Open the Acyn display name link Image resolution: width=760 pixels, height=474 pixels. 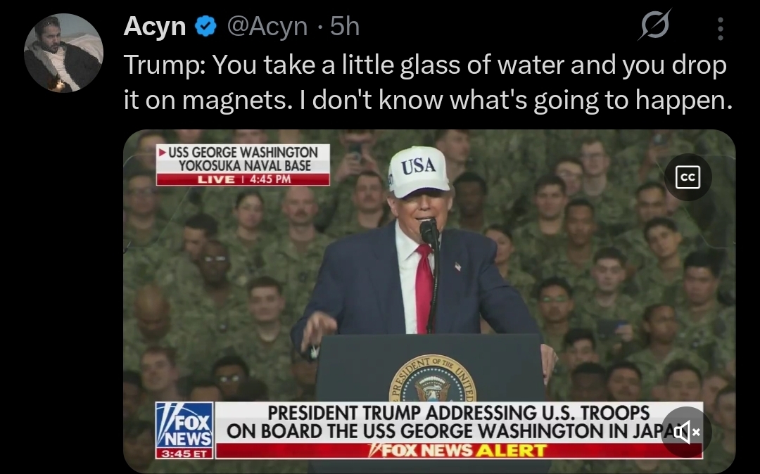click(x=155, y=26)
